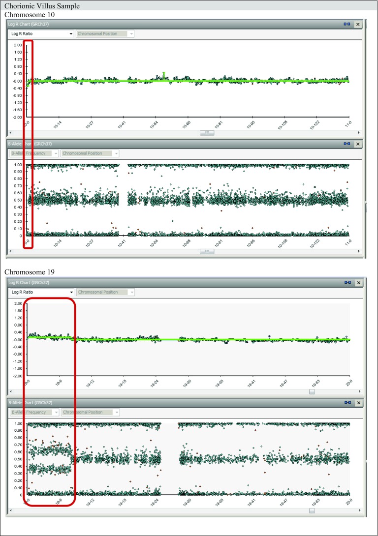Click the dock icon on Chromosome 19 B-Allele Chart
Viewport: 378px width, 536px height.
pos(347,403)
